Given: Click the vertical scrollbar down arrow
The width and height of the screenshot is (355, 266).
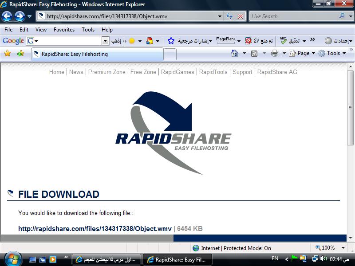Looking at the screenshot, I should (x=351, y=238).
